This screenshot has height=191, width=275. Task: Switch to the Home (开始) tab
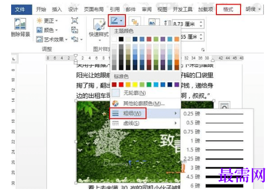40,9
